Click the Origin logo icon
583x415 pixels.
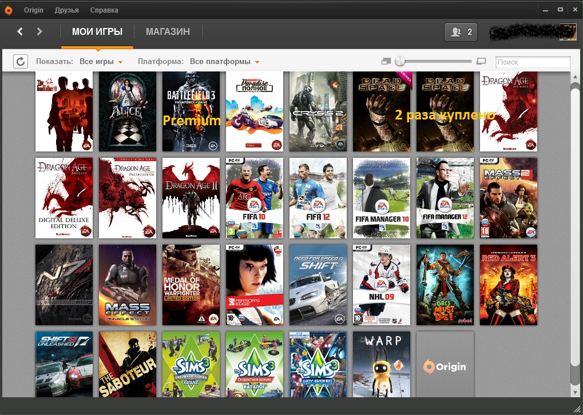click(x=8, y=10)
